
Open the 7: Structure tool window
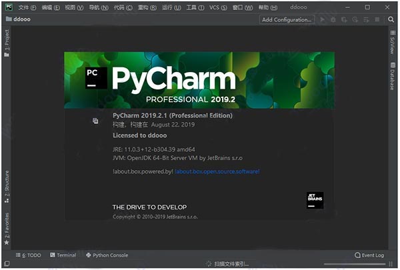(x=7, y=187)
